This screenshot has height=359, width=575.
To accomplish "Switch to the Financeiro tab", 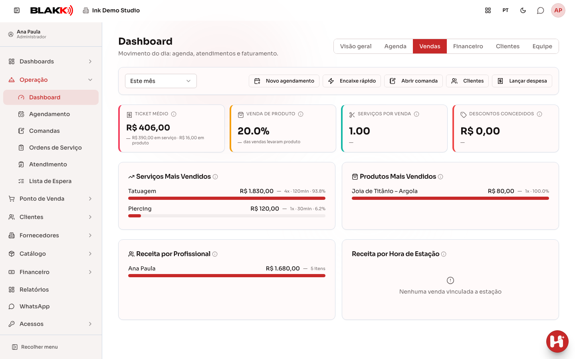I will pos(468,46).
